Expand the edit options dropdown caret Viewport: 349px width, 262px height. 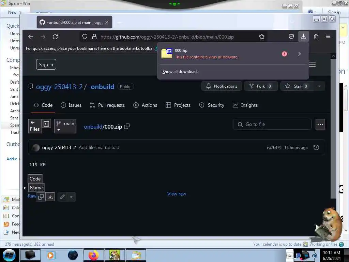click(x=71, y=197)
